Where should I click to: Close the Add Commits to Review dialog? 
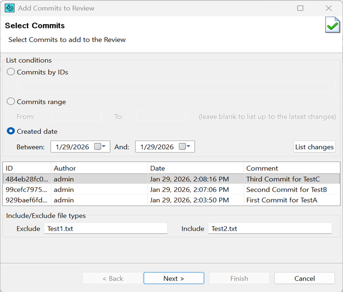[x=329, y=8]
